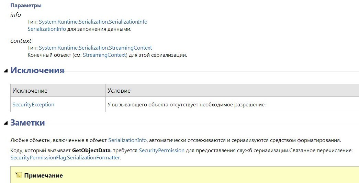The image size is (359, 183).
Task: Click the text 'для заполнения данными'
Action: [x=99, y=29]
